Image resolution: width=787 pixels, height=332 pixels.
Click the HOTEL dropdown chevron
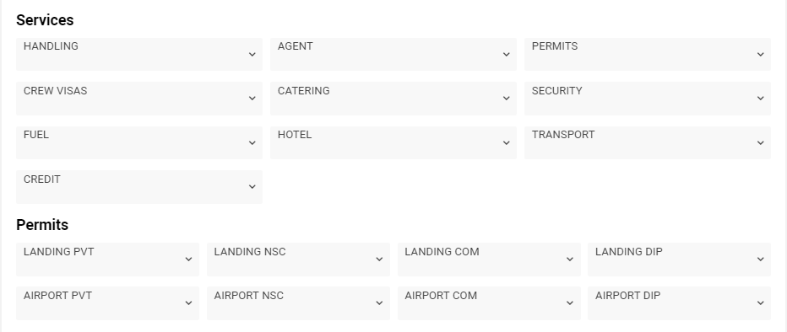click(x=507, y=142)
